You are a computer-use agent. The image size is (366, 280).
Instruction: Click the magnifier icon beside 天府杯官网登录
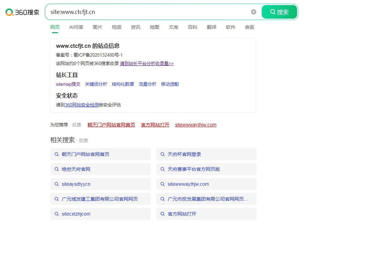point(162,154)
